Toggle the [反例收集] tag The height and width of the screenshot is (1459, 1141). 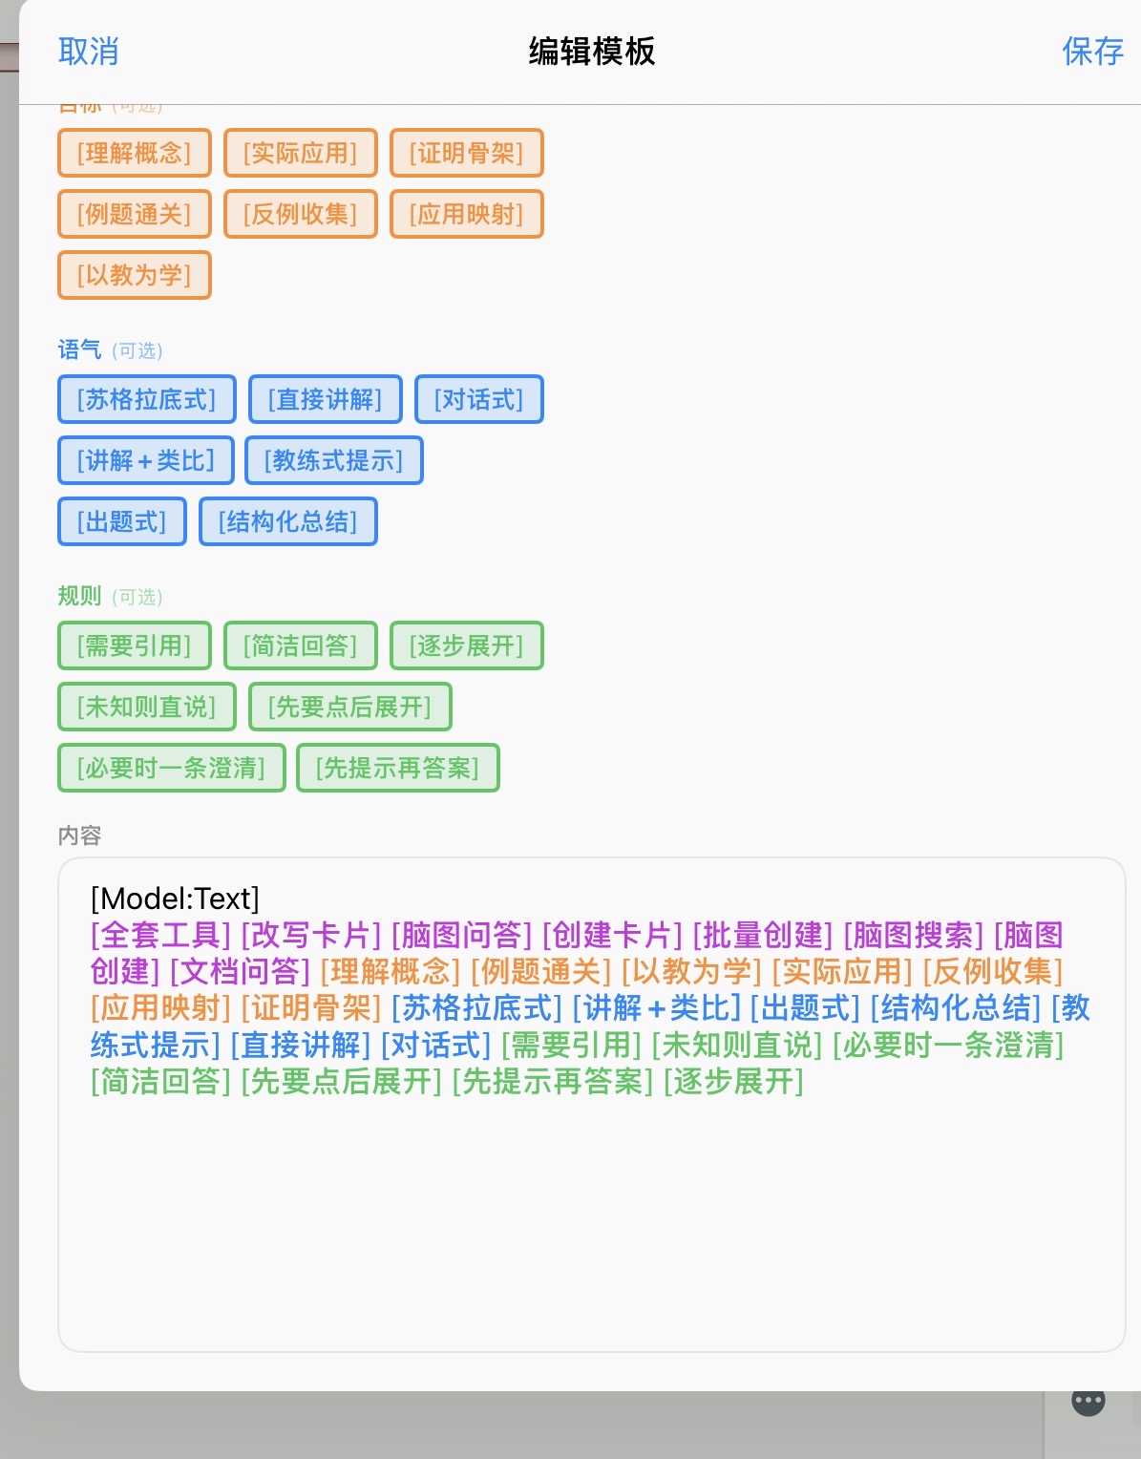pyautogui.click(x=301, y=214)
